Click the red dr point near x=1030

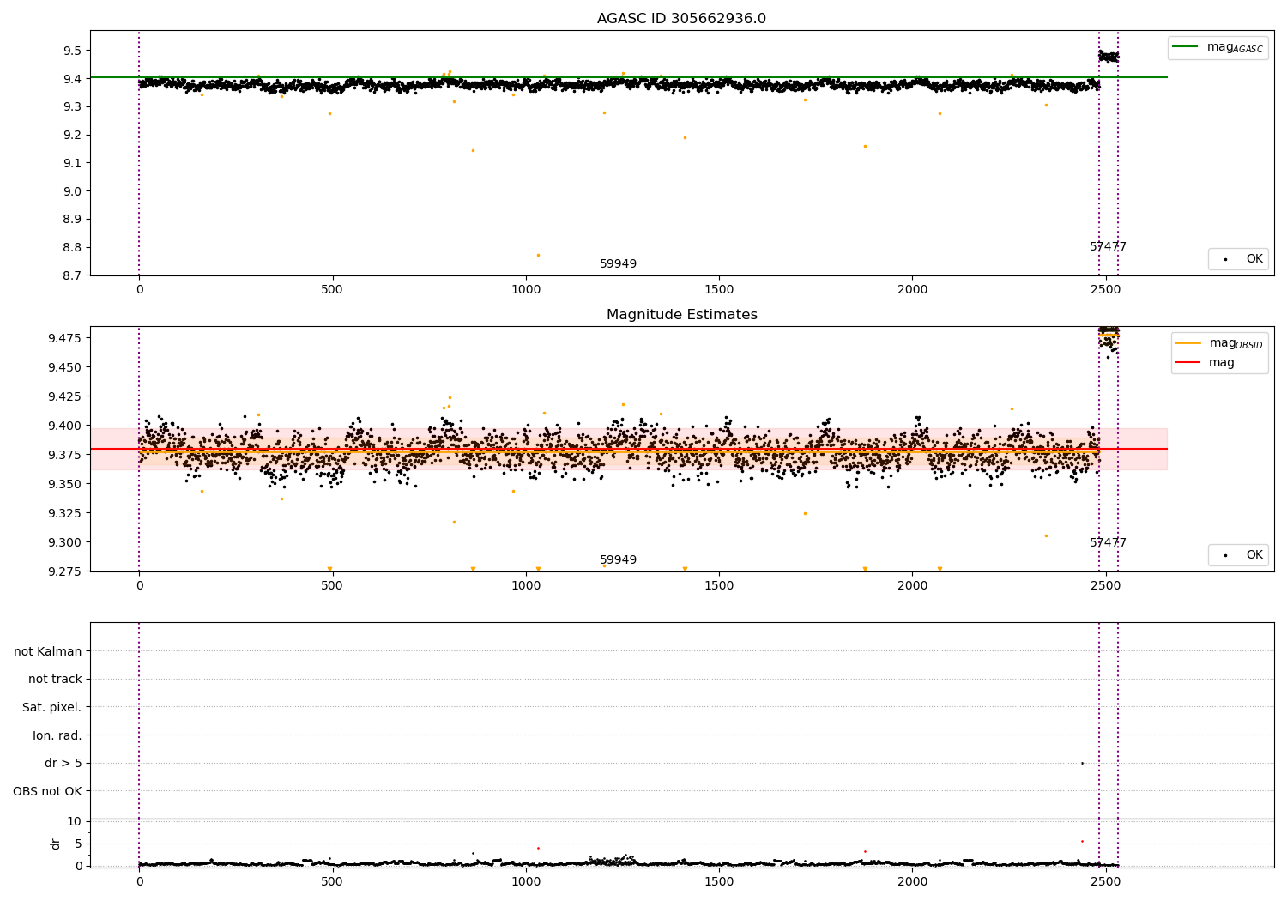538,848
